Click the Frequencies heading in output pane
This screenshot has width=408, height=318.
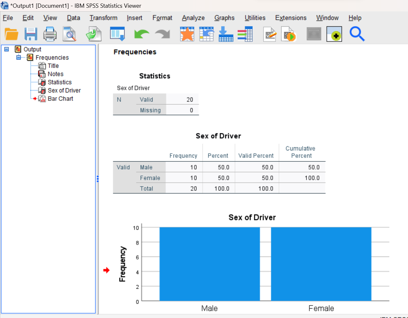click(x=135, y=52)
